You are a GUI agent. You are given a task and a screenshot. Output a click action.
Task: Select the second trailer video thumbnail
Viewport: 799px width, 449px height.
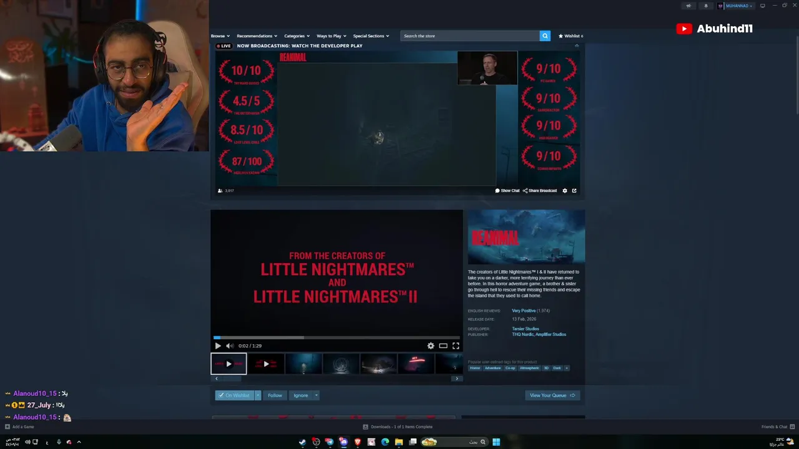(x=266, y=364)
